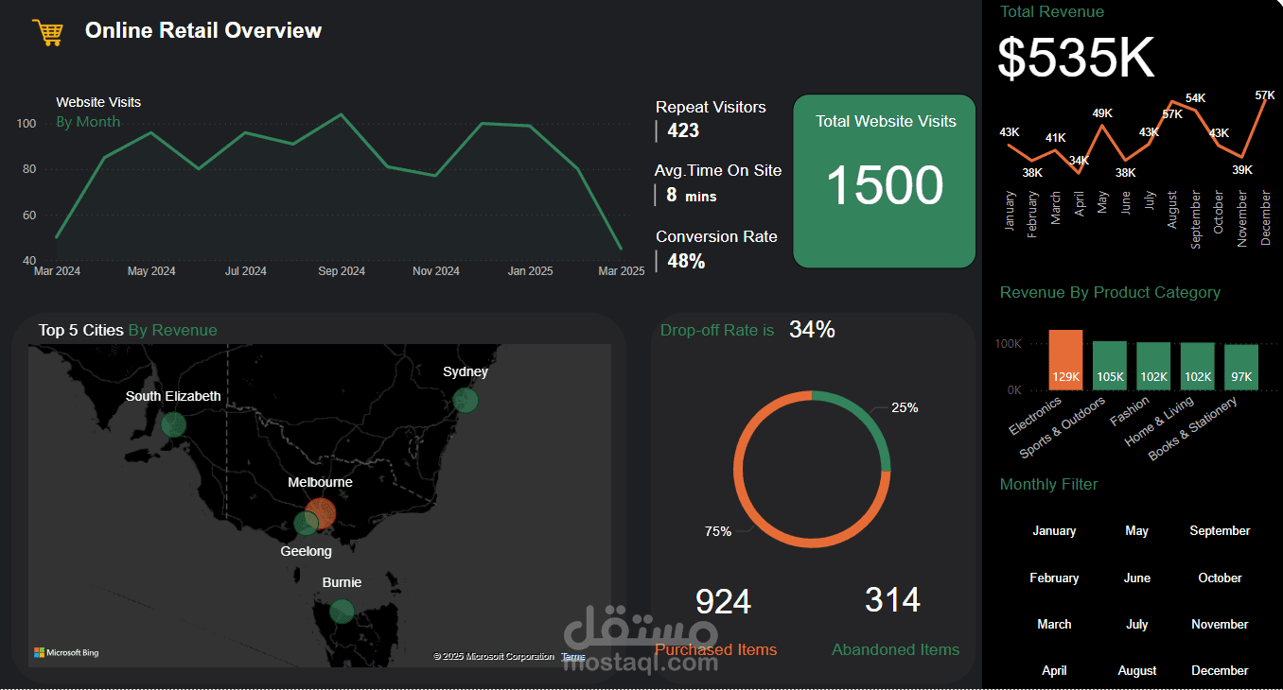Select the Fashion 102K bar
1283x690 pixels.
click(x=1153, y=366)
